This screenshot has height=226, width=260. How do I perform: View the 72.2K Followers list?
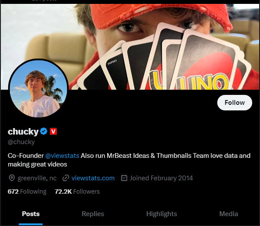coord(77,191)
